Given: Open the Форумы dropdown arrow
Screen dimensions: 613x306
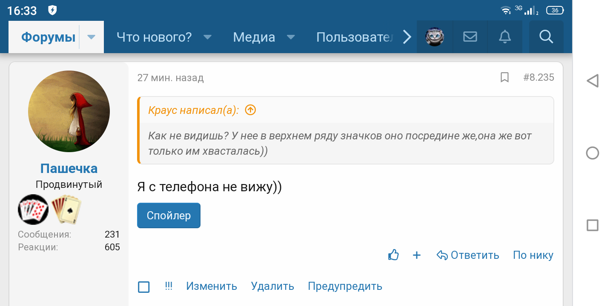Looking at the screenshot, I should (91, 37).
